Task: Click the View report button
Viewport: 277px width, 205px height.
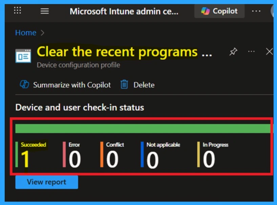Action: (46, 182)
